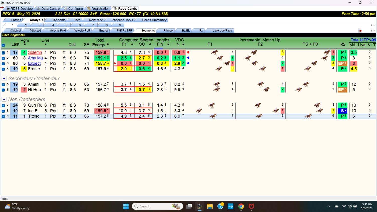This screenshot has width=377, height=212.
Task: Uncheck the checkbox for Amy Mu
Action: click(x=3, y=58)
